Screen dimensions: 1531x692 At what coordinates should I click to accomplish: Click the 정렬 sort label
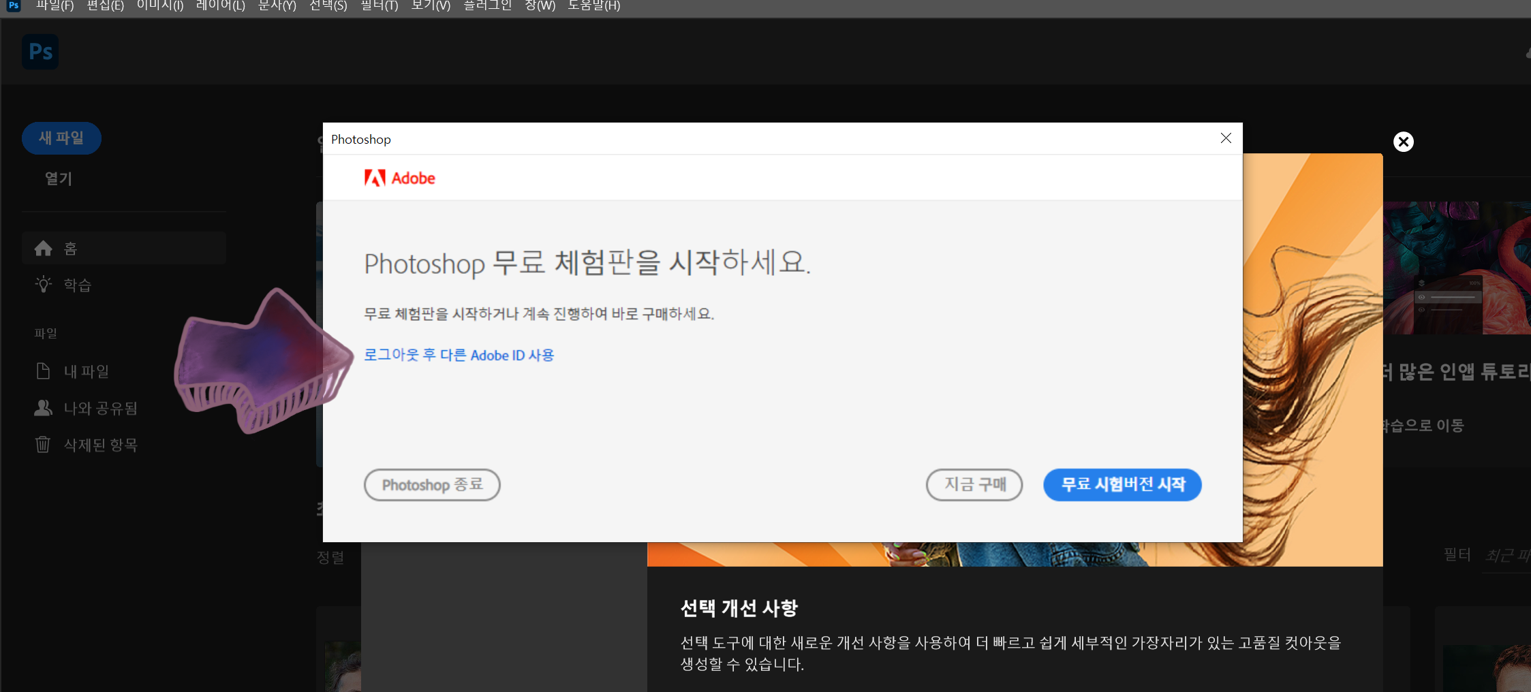[330, 557]
